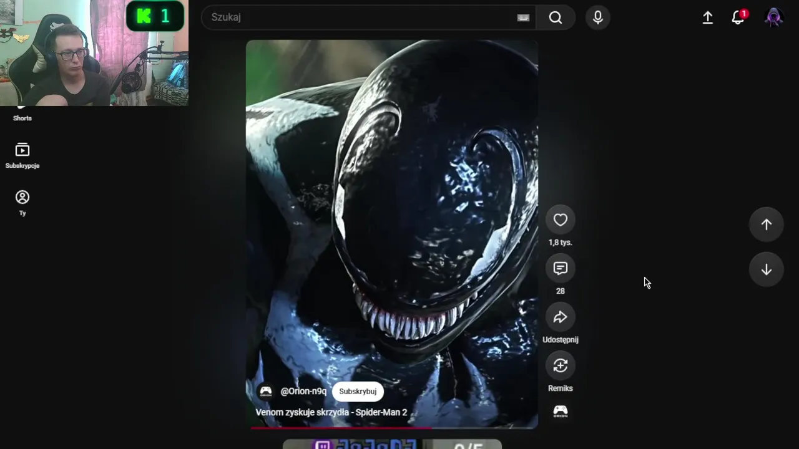Like the Venom short
Viewport: 799px width, 449px height.
(x=561, y=220)
